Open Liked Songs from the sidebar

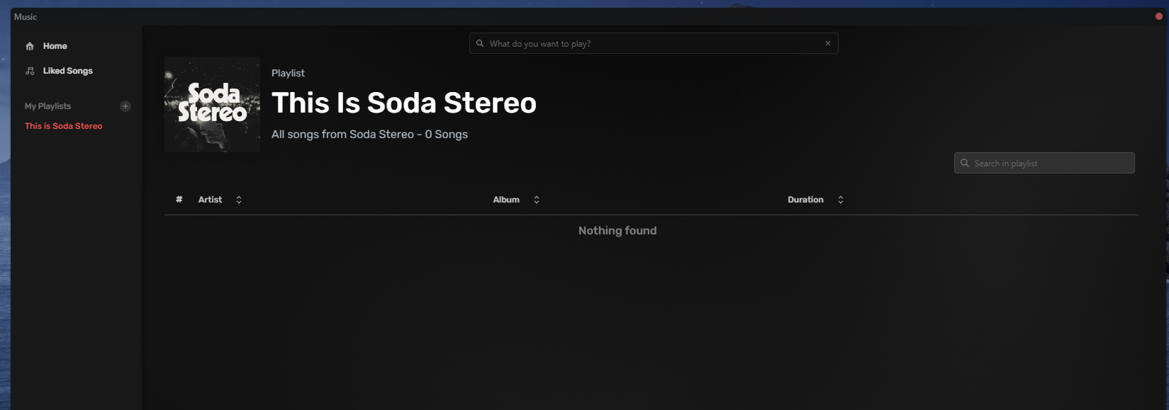67,71
